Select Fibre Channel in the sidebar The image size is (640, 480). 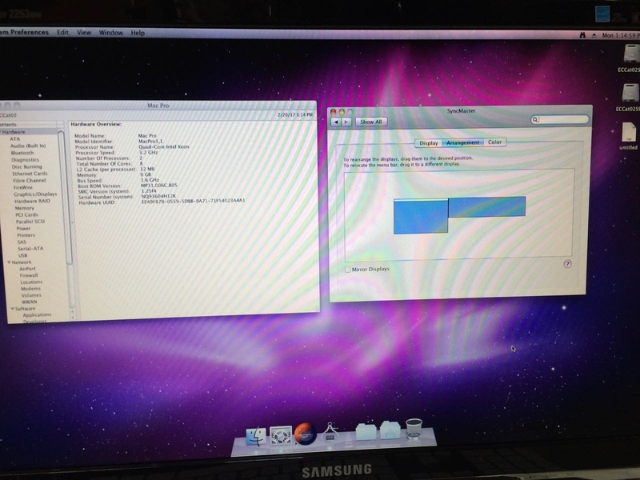pyautogui.click(x=29, y=181)
